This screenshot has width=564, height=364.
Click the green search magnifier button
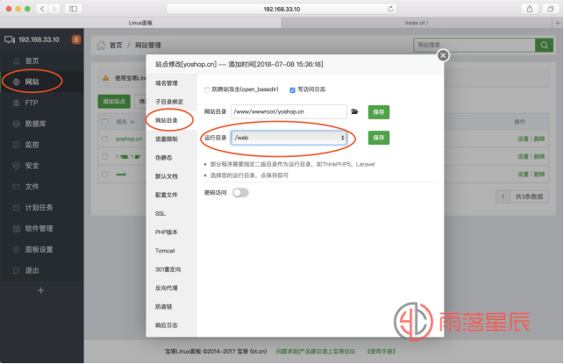[x=544, y=45]
